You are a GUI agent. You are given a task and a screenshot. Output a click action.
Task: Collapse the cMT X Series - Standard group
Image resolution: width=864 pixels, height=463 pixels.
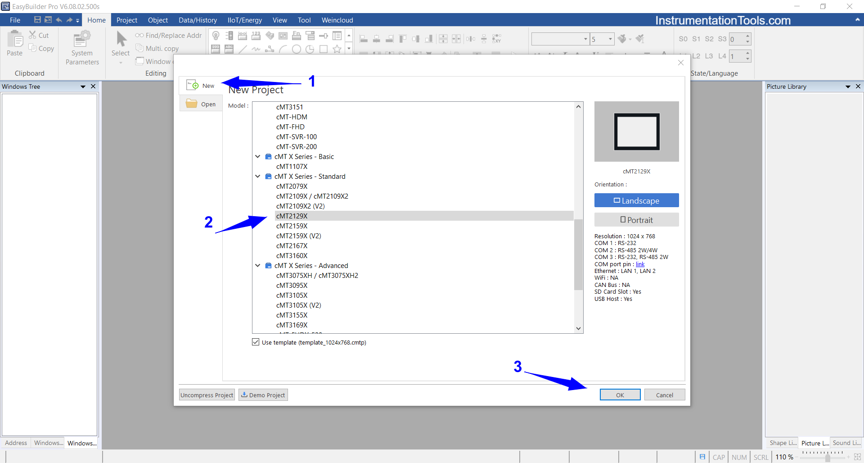258,177
